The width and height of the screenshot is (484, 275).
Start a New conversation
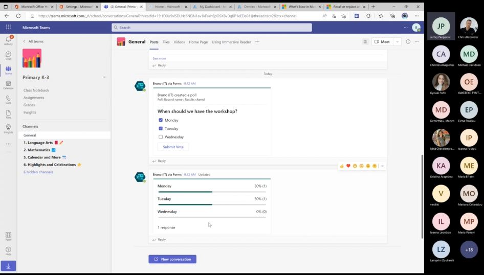click(172, 259)
